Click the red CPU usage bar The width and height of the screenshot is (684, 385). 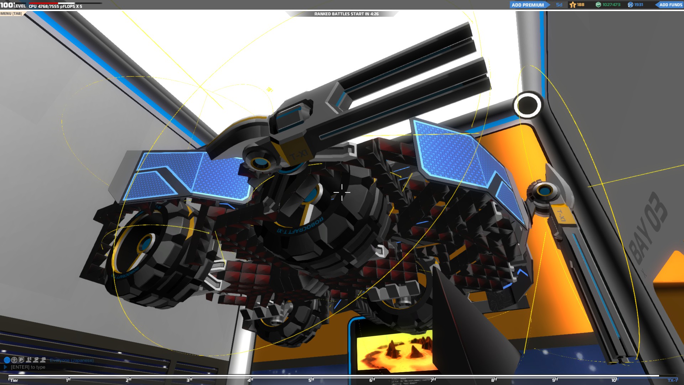[43, 3]
